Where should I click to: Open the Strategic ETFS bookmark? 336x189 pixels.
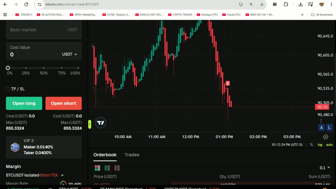(x=207, y=15)
